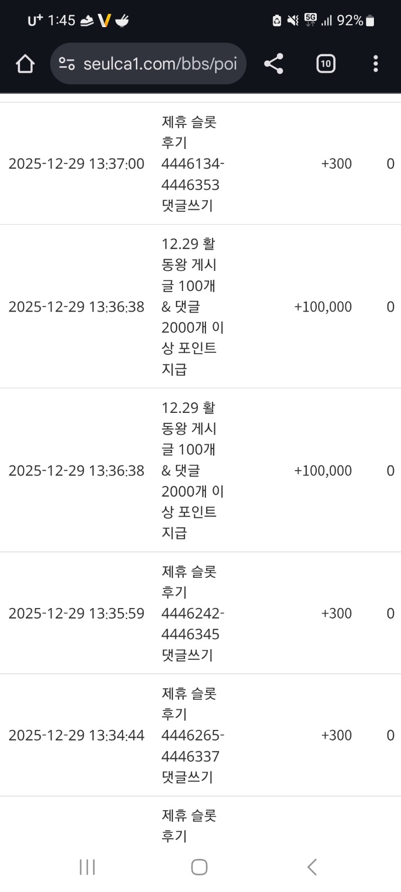Tap the mute status icon

[293, 21]
